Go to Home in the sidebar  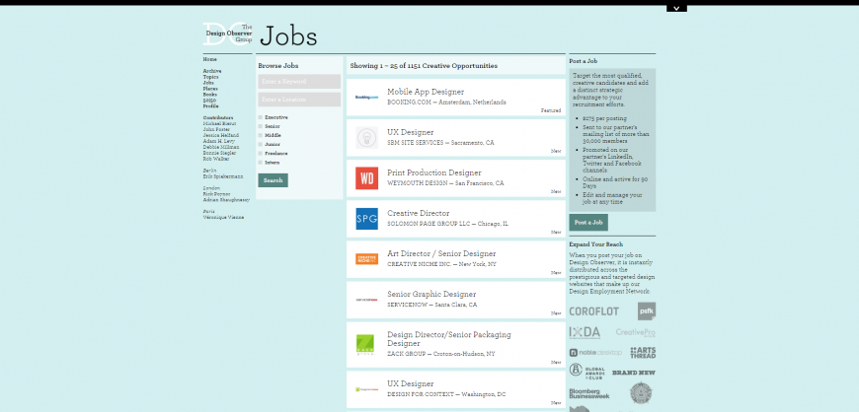coord(210,59)
